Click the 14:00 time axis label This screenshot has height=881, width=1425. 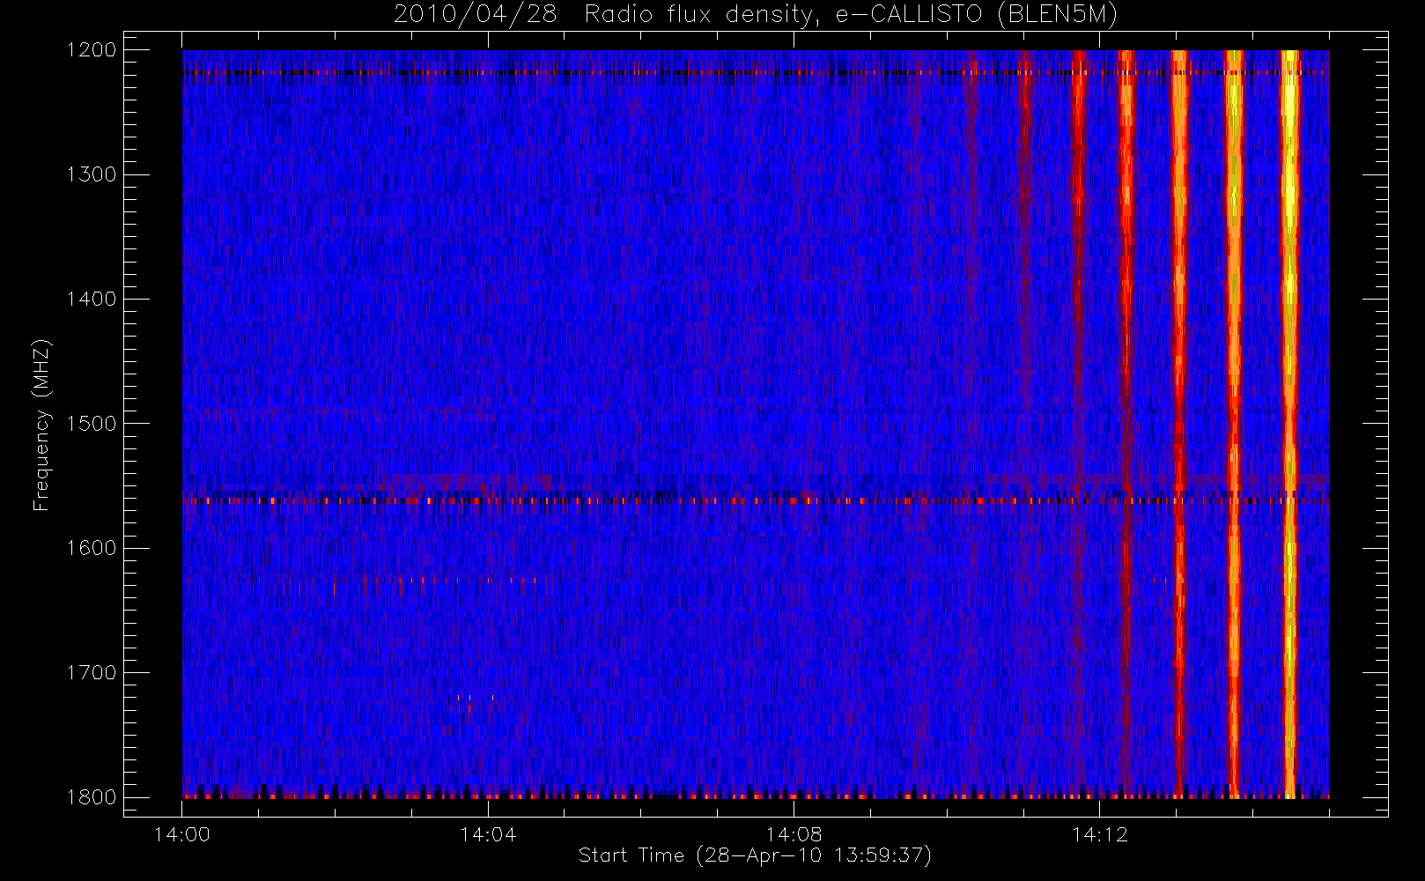pyautogui.click(x=182, y=834)
